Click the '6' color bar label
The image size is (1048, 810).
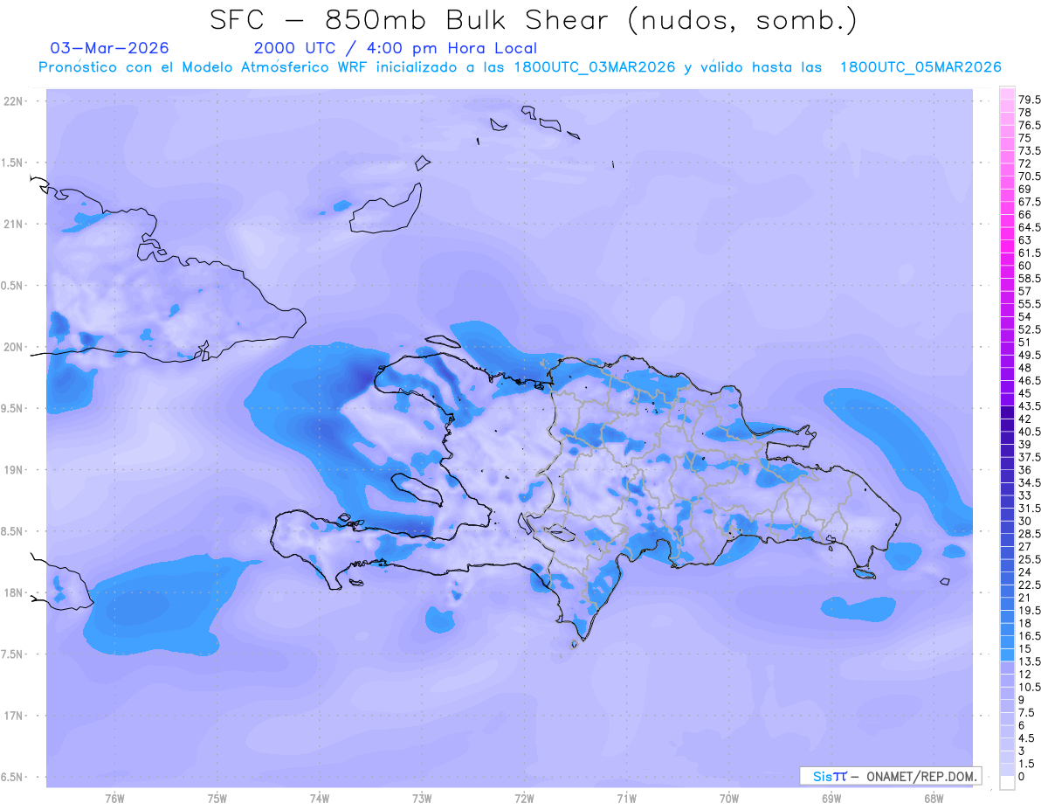pos(1022,726)
